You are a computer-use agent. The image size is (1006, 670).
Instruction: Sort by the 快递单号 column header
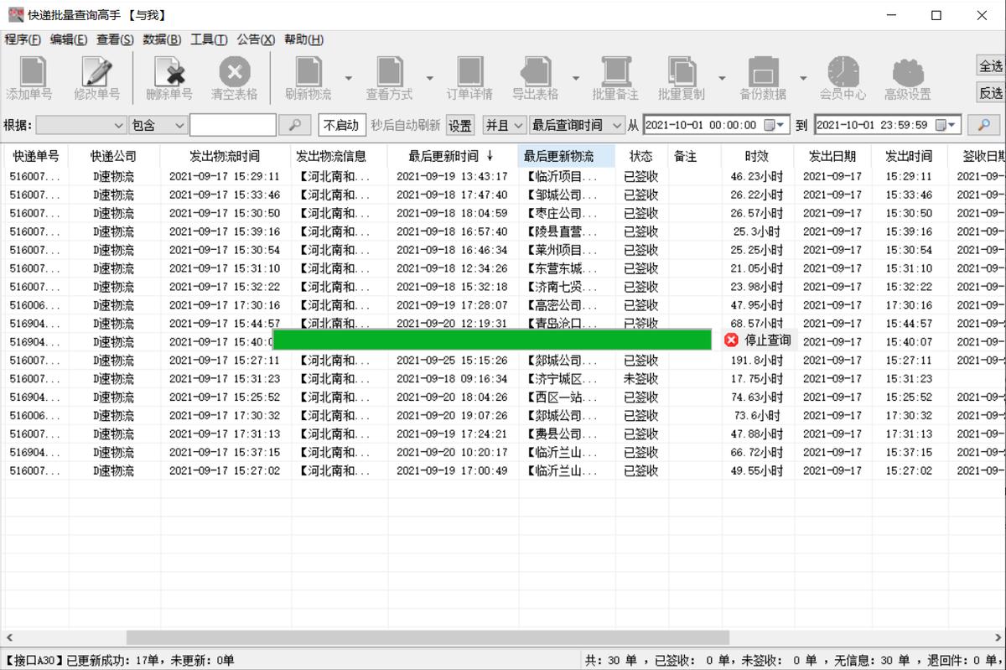pos(35,156)
